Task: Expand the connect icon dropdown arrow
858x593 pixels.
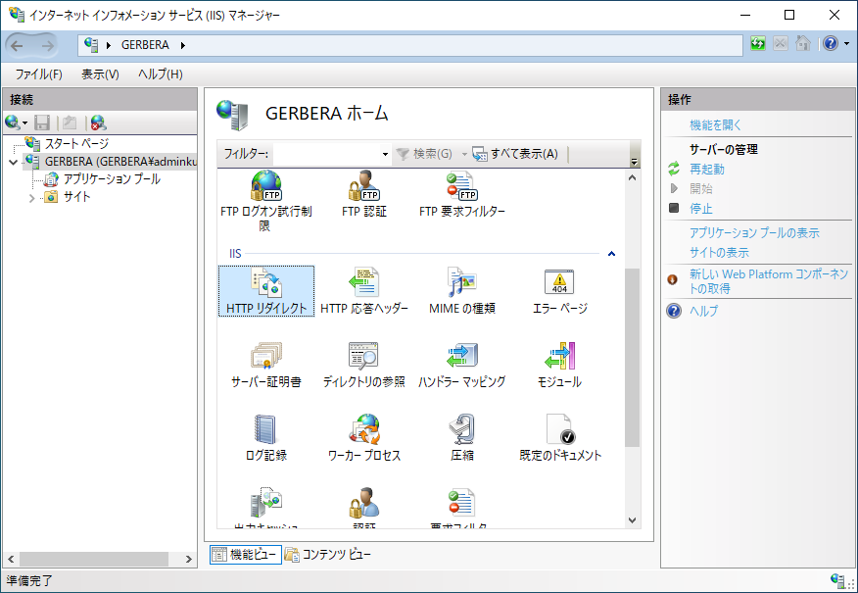Action: pyautogui.click(x=24, y=124)
